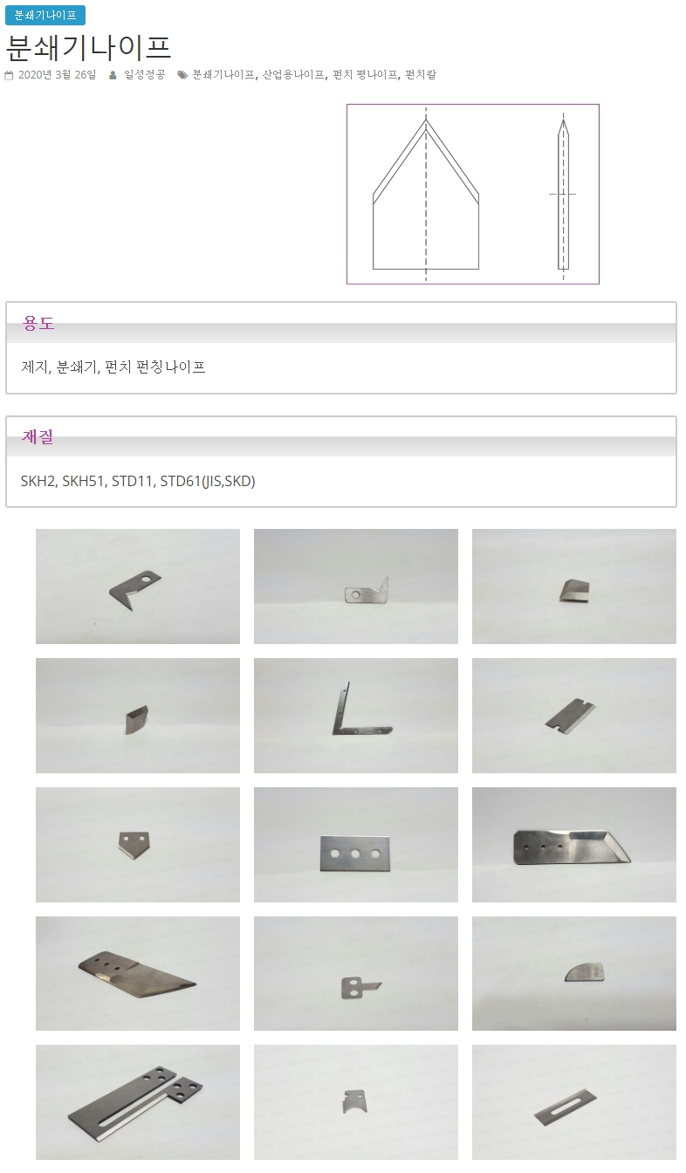686x1173 pixels.
Task: Open the half-round blade photo
Action: 574,973
